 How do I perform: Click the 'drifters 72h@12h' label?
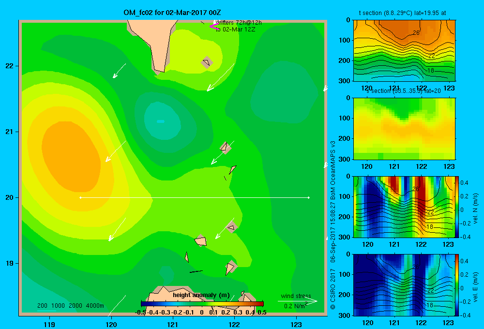point(239,23)
